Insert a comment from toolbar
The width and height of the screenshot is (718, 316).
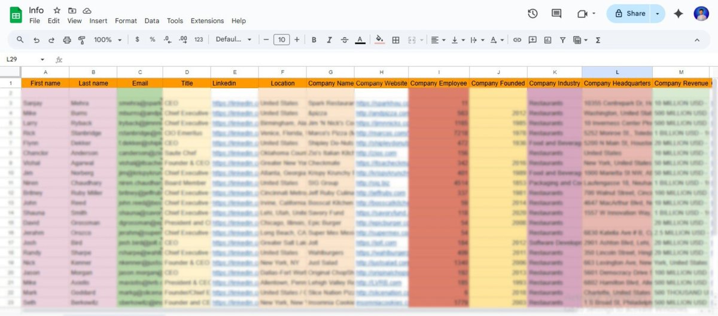click(x=533, y=40)
